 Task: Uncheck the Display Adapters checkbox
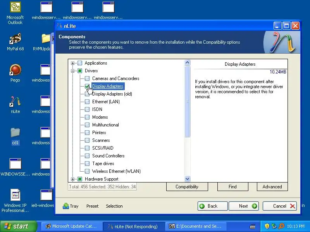click(87, 86)
